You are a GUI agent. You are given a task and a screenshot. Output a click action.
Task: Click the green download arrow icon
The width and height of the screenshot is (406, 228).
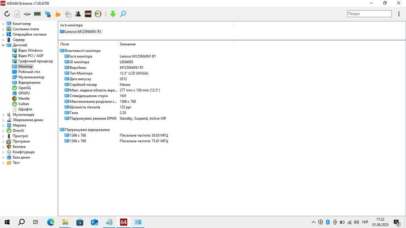[112, 14]
